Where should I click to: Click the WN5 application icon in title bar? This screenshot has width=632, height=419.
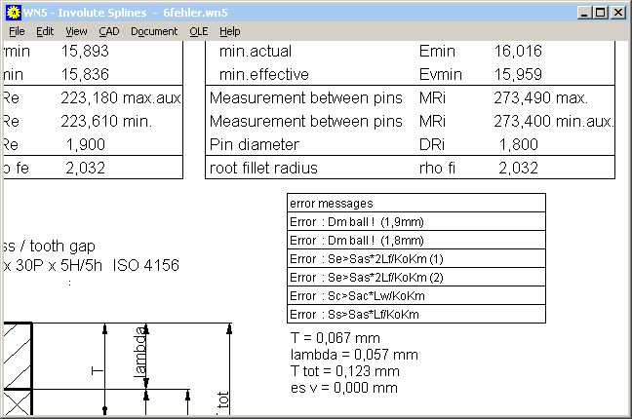[x=11, y=13]
